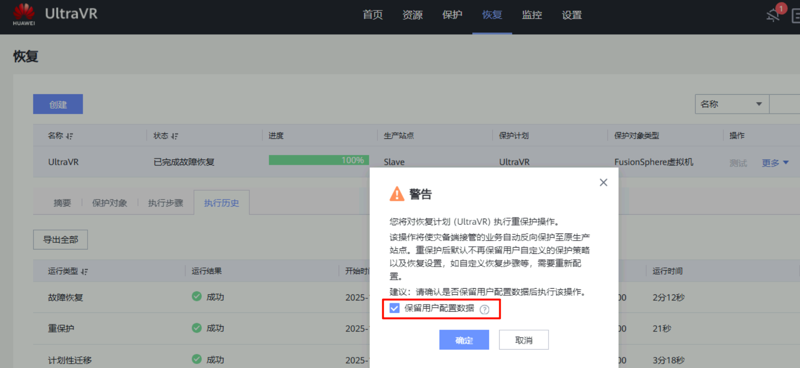Select the 执行步骤 tab
The width and height of the screenshot is (800, 368).
[165, 203]
